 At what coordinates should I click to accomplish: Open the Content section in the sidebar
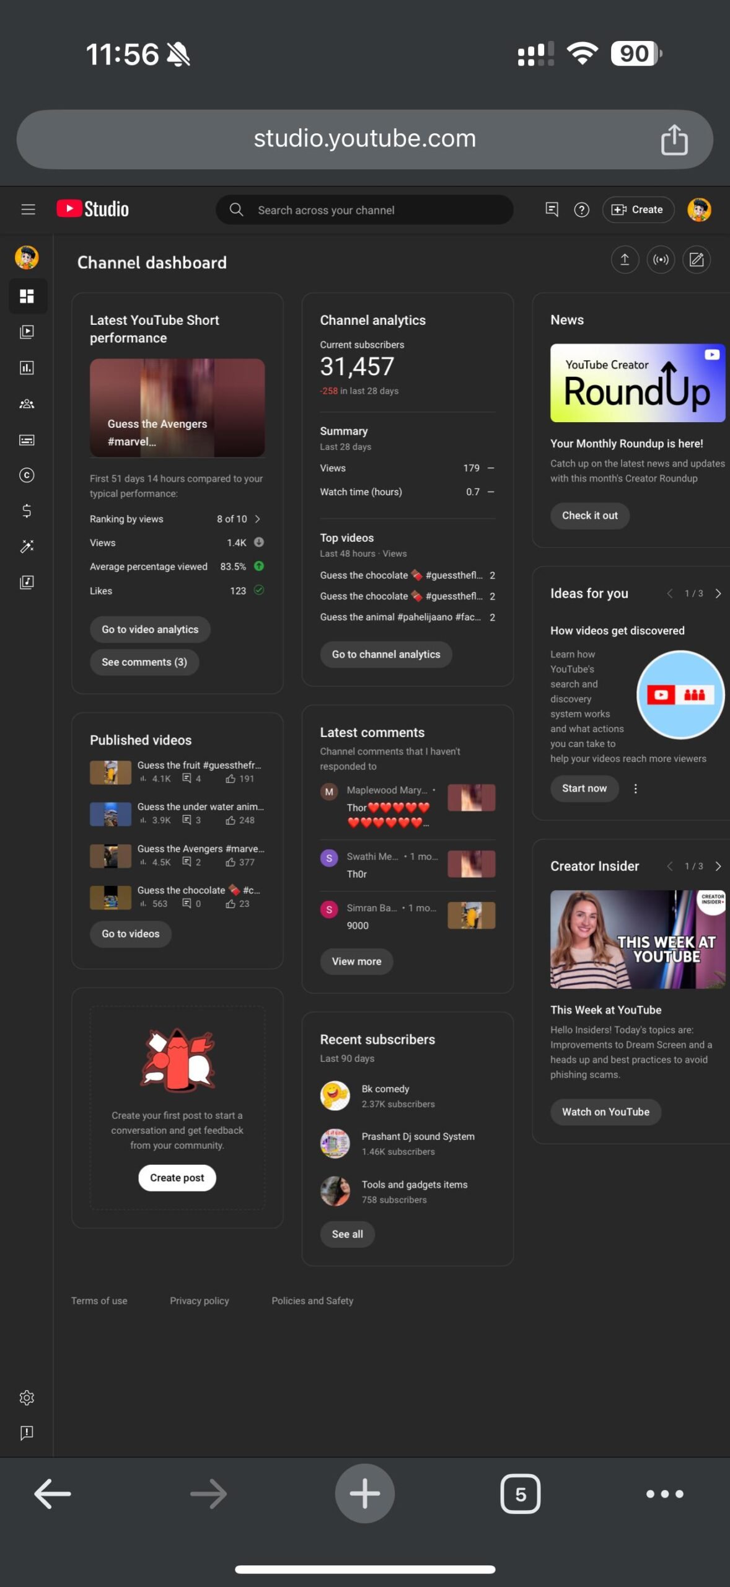27,332
